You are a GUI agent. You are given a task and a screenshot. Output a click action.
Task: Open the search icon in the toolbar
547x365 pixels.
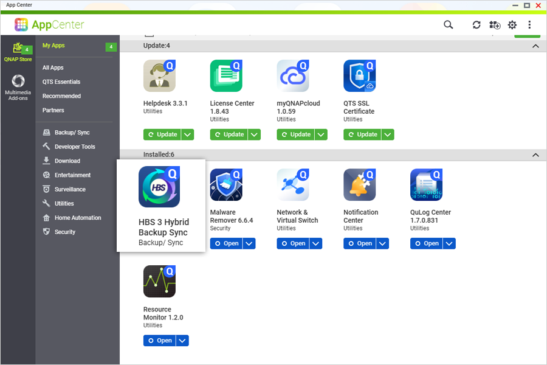click(x=448, y=25)
